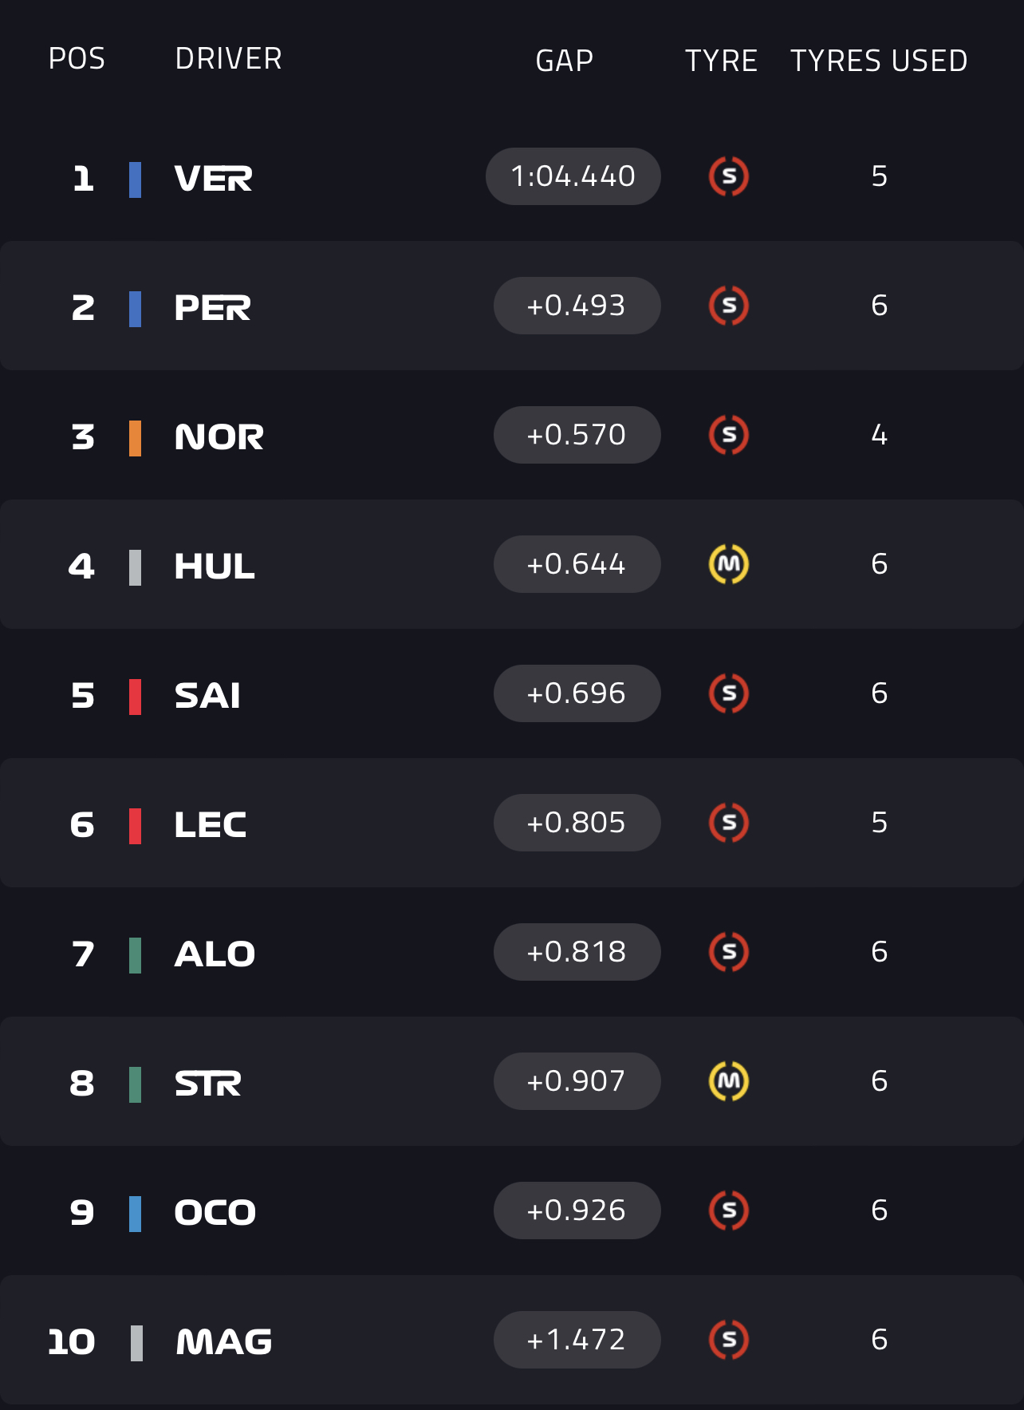Click the soft tyre icon for LEC

coord(728,823)
